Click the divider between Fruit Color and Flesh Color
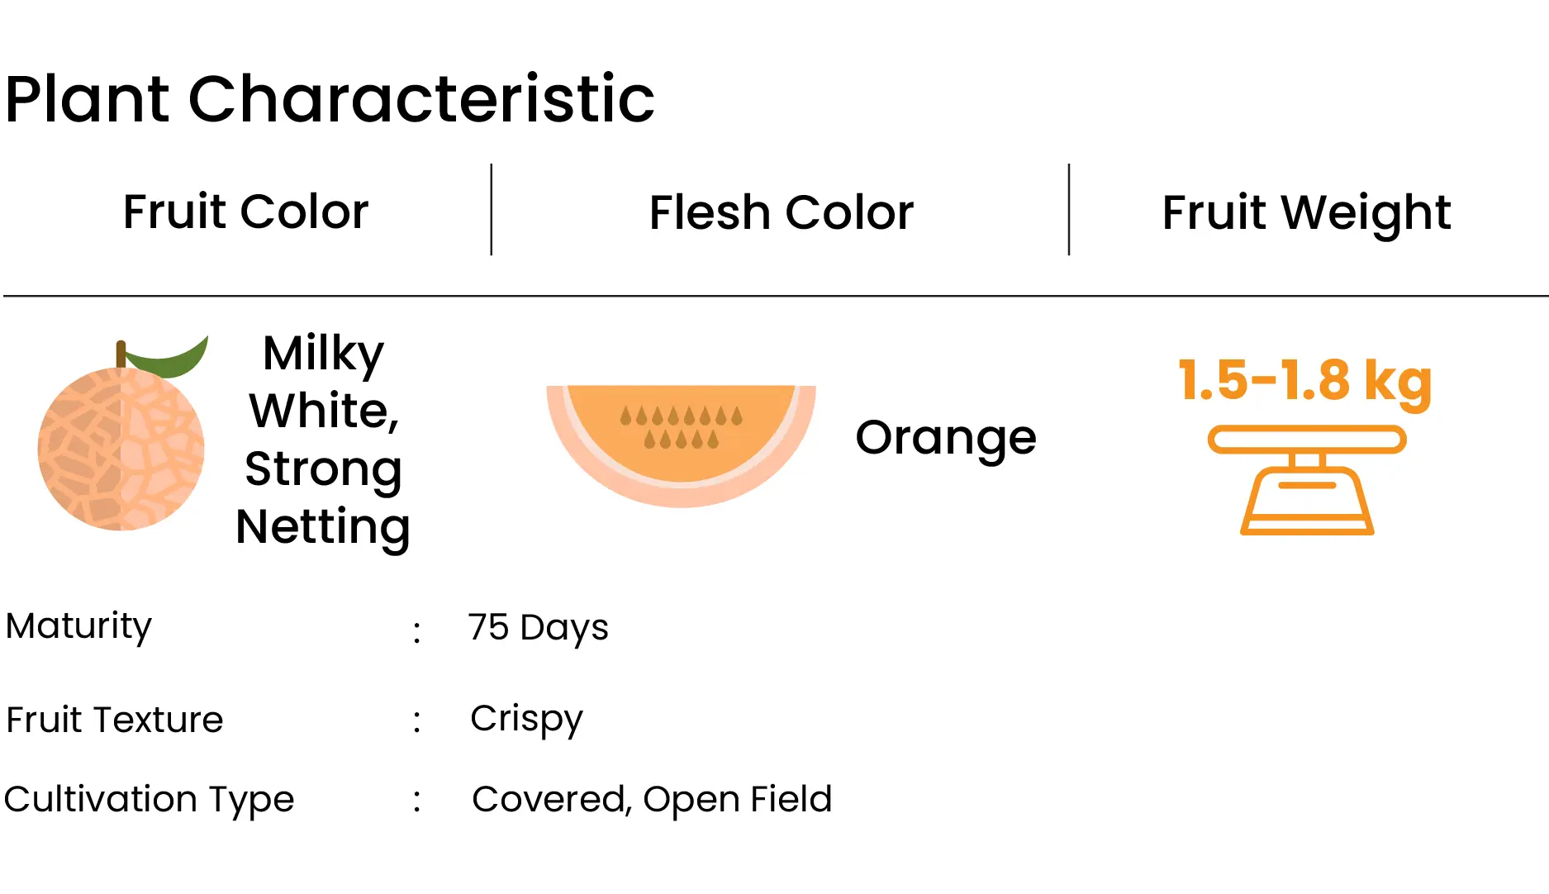Image resolution: width=1549 pixels, height=894 pixels. click(x=492, y=210)
